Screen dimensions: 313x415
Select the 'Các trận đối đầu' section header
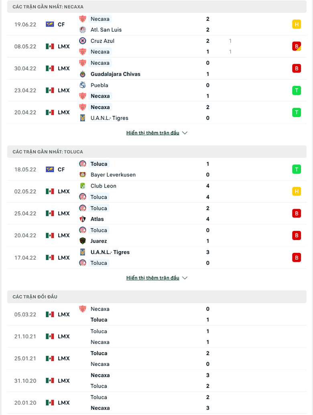point(157,297)
